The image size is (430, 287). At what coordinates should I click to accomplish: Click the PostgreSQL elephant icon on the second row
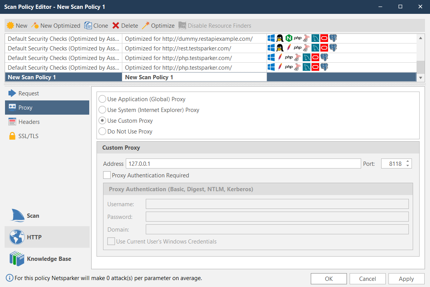pyautogui.click(x=333, y=48)
